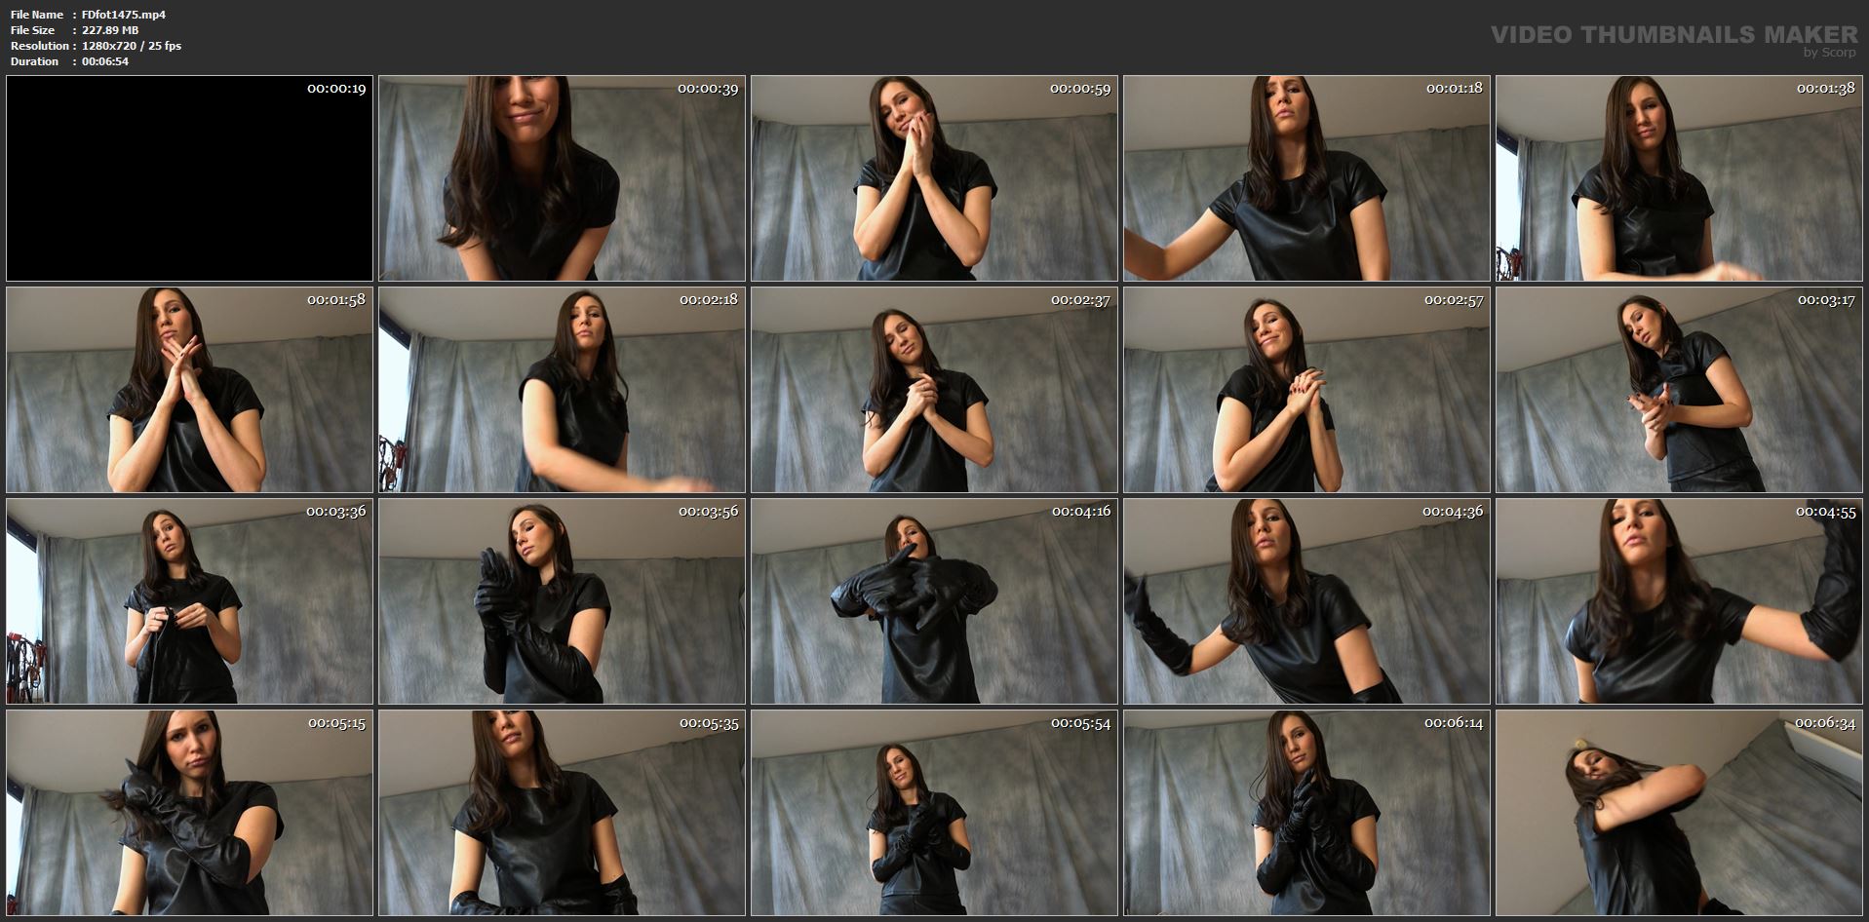
Task: Open the thumbnail stamped 00:02:18
Action: (x=562, y=390)
